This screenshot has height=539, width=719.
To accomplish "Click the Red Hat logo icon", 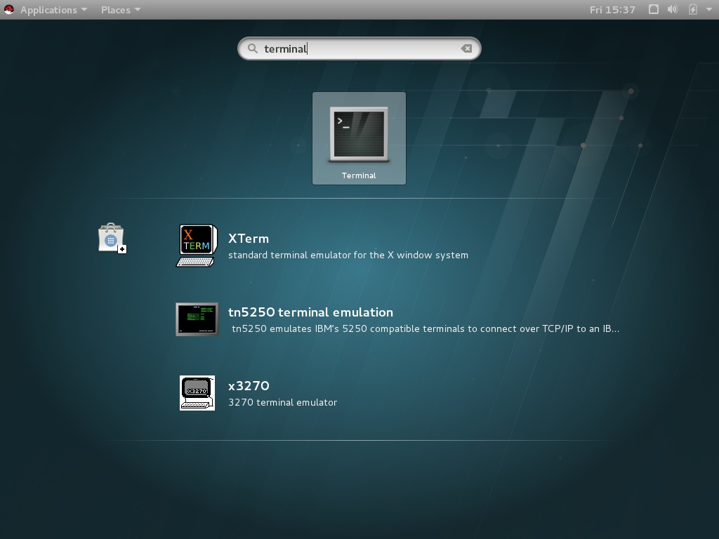I will (8, 9).
